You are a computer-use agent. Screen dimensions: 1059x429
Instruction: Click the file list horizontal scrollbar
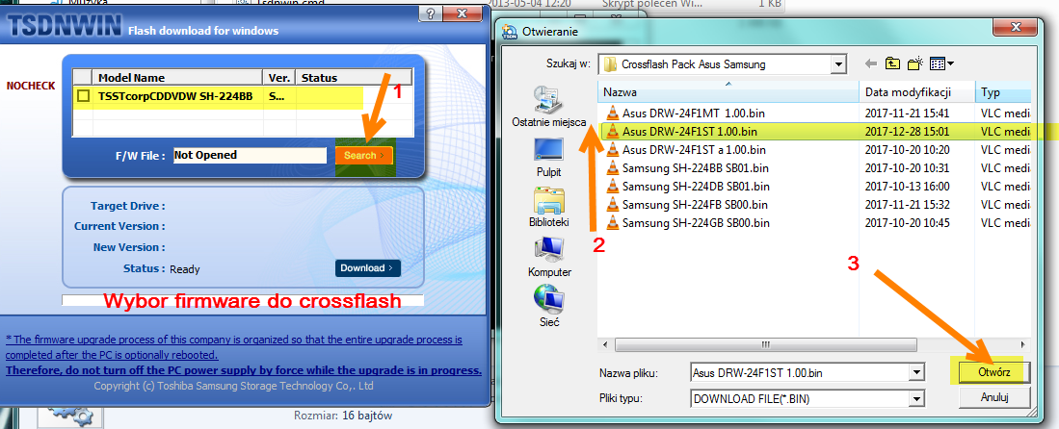764,344
